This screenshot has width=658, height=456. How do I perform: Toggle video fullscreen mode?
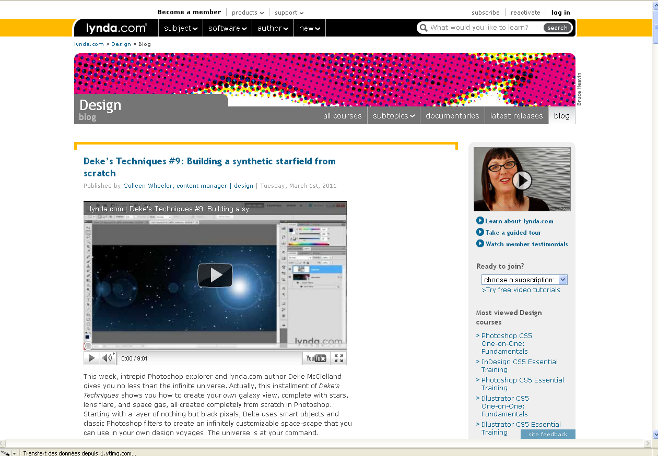[x=339, y=358]
